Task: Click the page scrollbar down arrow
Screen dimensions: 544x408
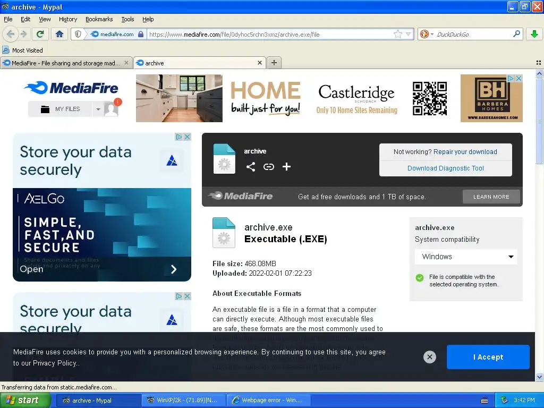Action: pos(539,377)
